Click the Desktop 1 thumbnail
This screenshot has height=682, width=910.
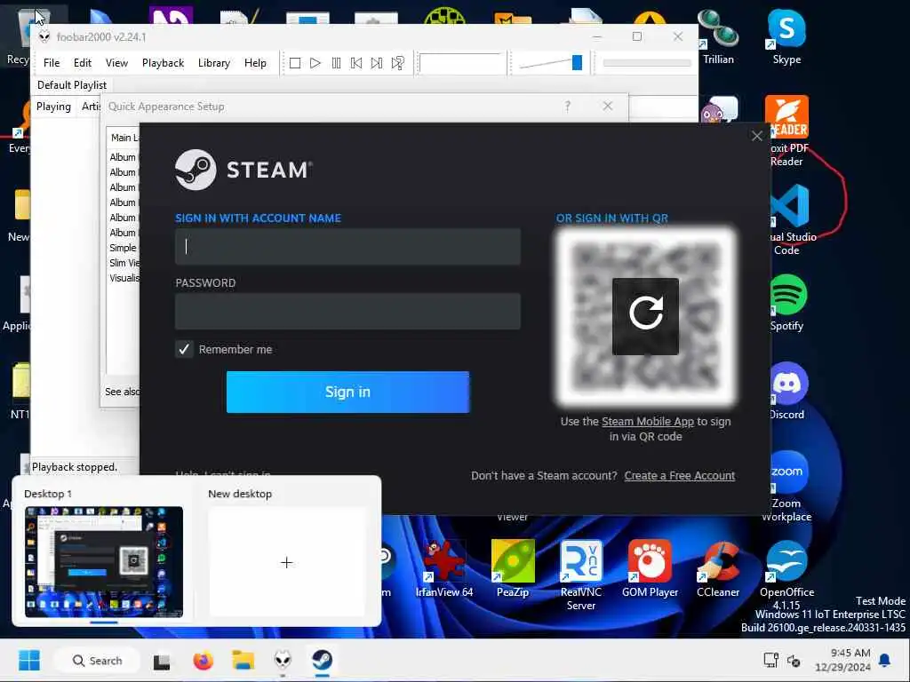104,561
